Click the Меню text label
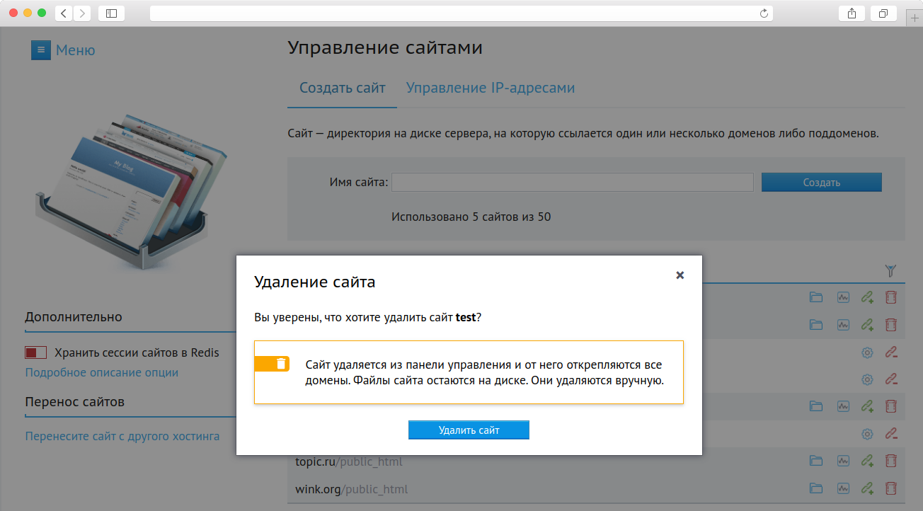923x511 pixels. click(x=75, y=50)
